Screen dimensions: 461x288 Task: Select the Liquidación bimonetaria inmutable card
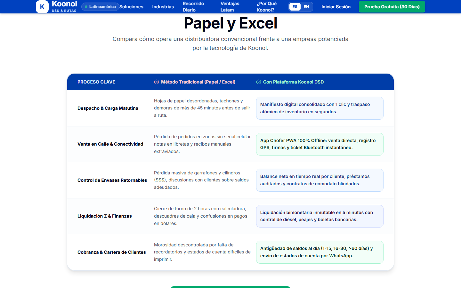click(x=320, y=216)
